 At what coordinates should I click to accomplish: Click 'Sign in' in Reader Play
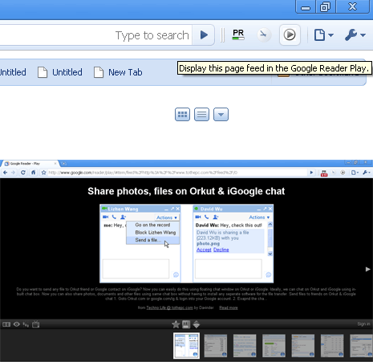click(x=363, y=324)
